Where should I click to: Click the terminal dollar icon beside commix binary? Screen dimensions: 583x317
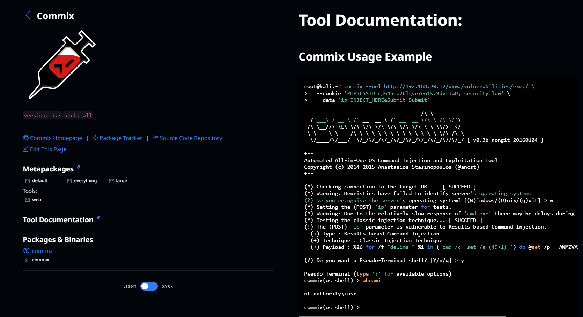coord(26,260)
